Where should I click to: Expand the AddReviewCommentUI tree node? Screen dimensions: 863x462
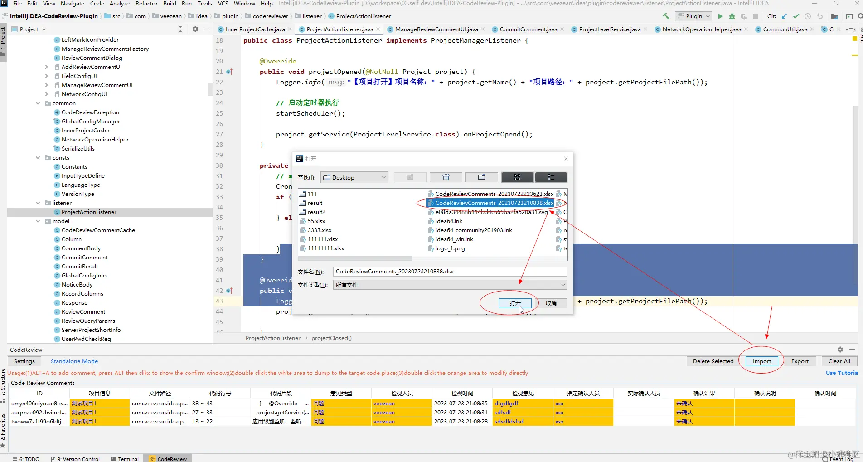pyautogui.click(x=46, y=67)
